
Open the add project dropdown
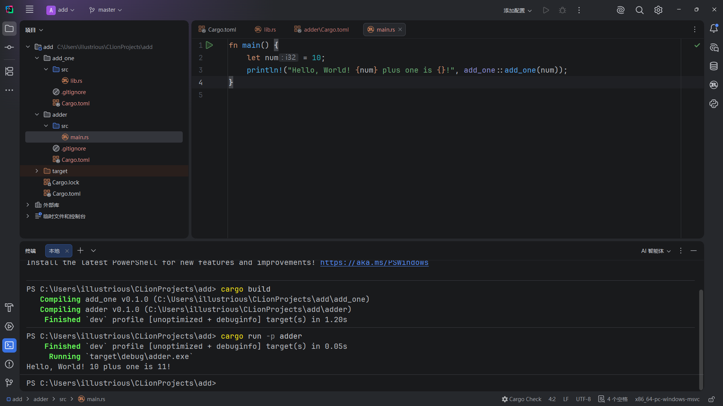(x=61, y=10)
